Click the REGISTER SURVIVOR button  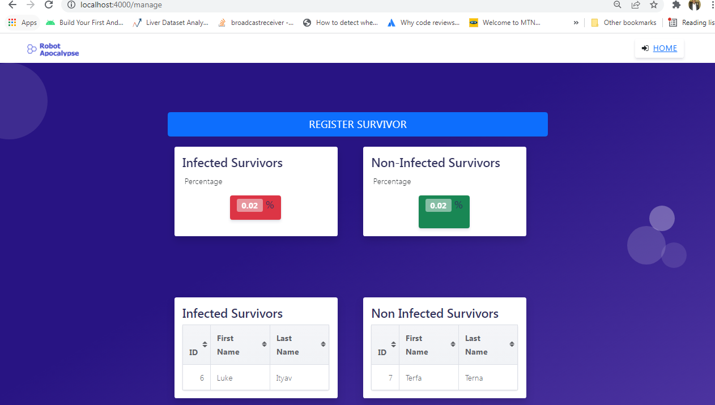[x=357, y=124]
